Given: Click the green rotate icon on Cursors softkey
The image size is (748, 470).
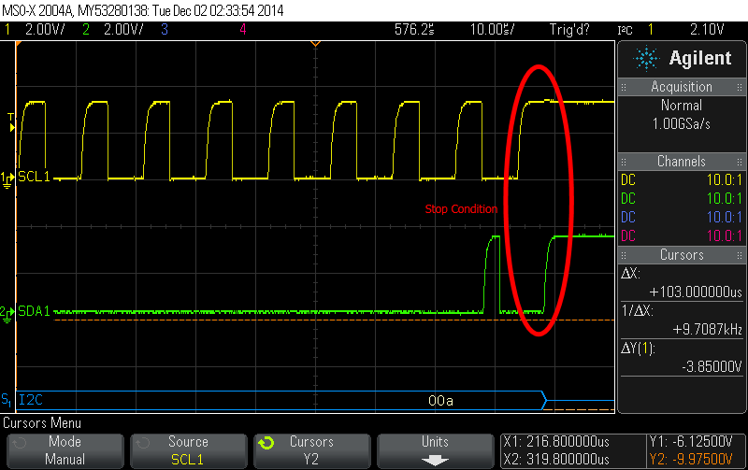Looking at the screenshot, I should pyautogui.click(x=266, y=443).
